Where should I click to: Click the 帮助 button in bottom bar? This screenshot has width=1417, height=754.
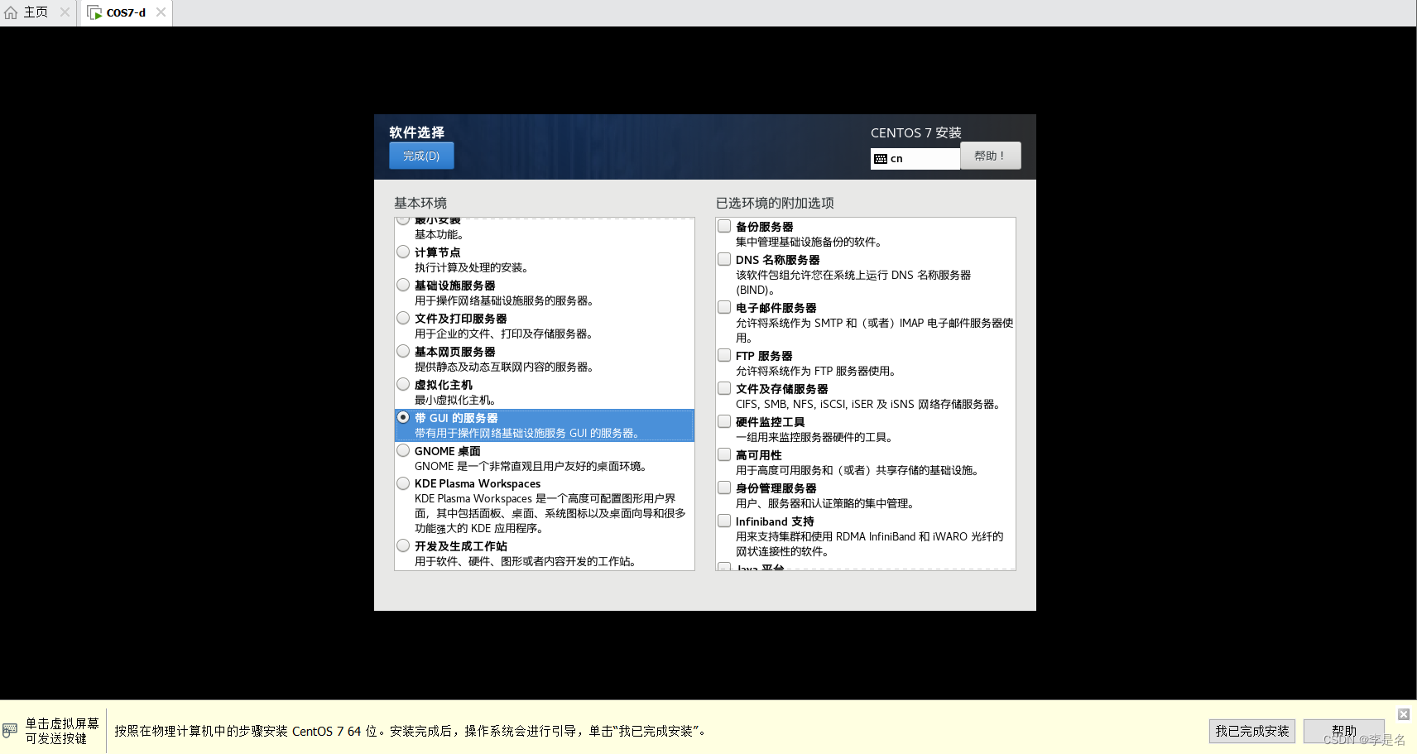[x=1344, y=731]
